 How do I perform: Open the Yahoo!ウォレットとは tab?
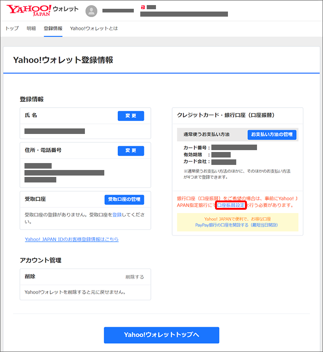(94, 28)
